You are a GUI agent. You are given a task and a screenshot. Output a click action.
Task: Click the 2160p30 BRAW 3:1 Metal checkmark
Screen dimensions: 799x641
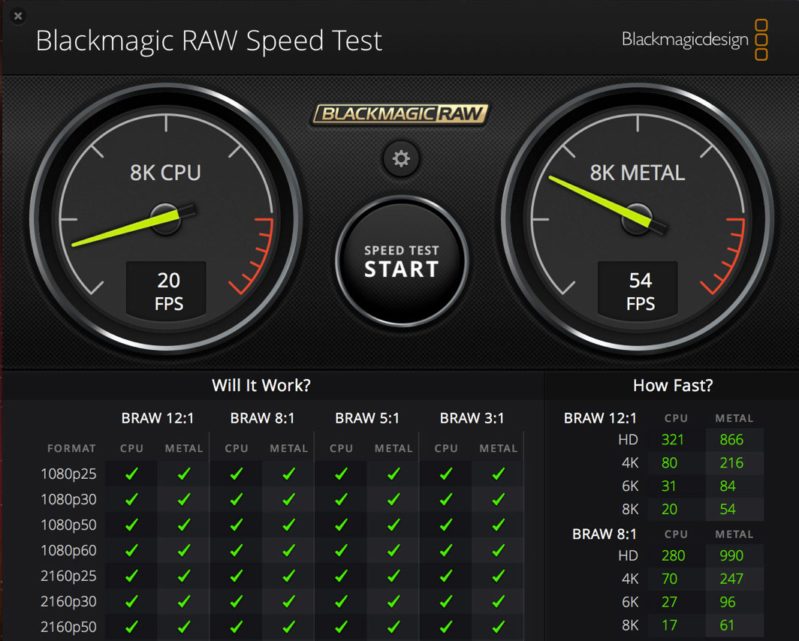click(x=499, y=601)
